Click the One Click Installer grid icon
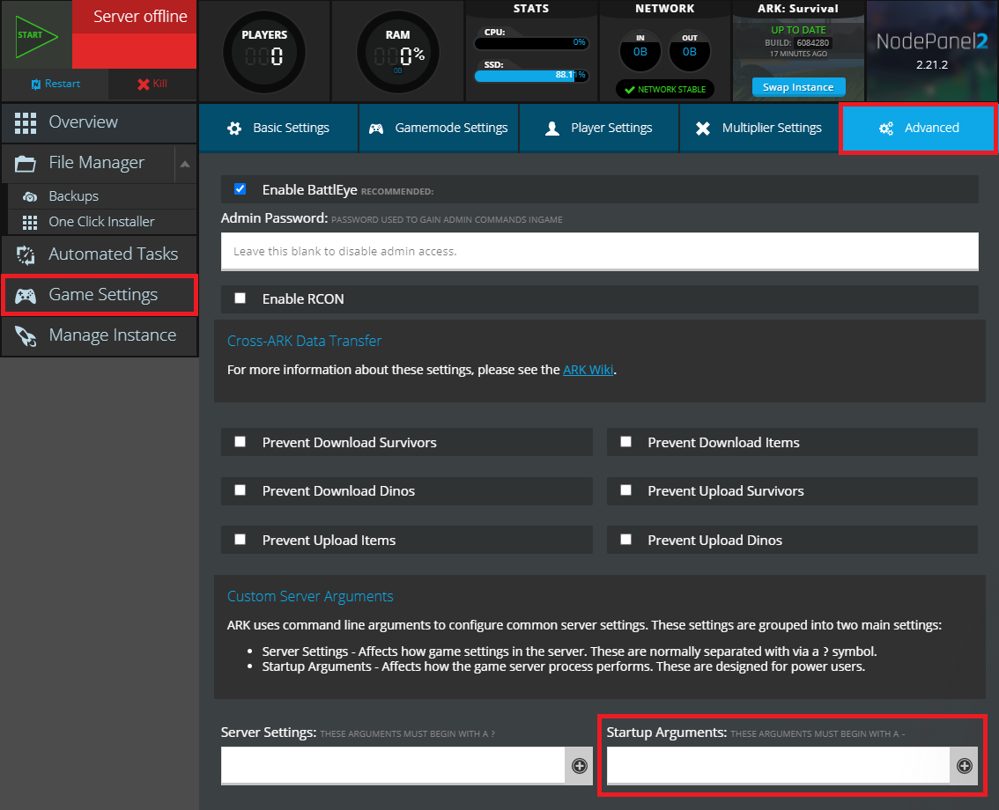This screenshot has width=999, height=810. (29, 222)
